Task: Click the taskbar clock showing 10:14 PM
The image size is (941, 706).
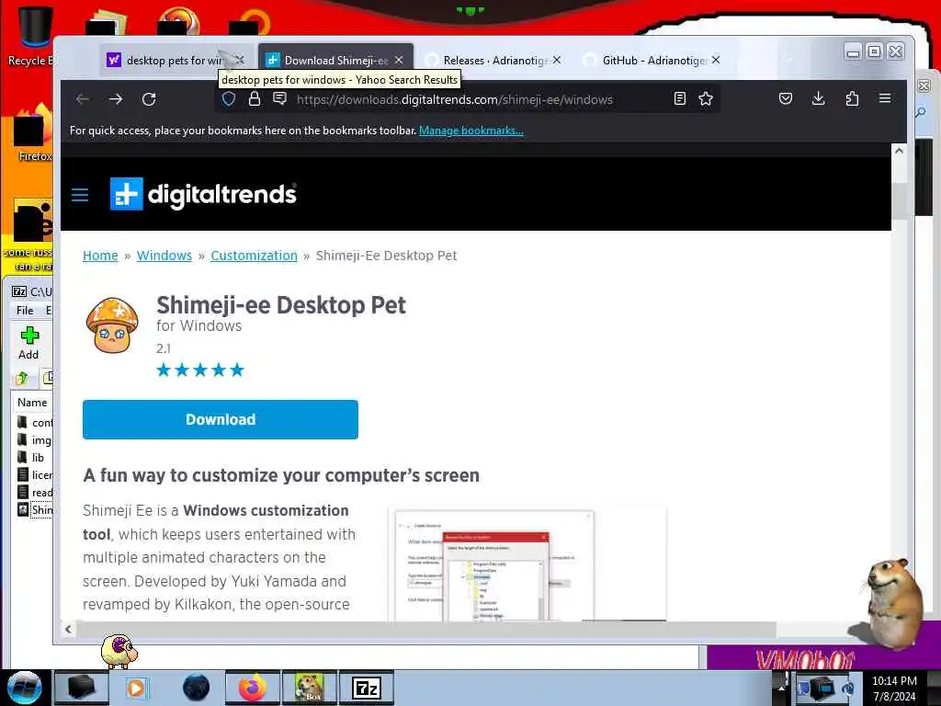Action: point(894,689)
